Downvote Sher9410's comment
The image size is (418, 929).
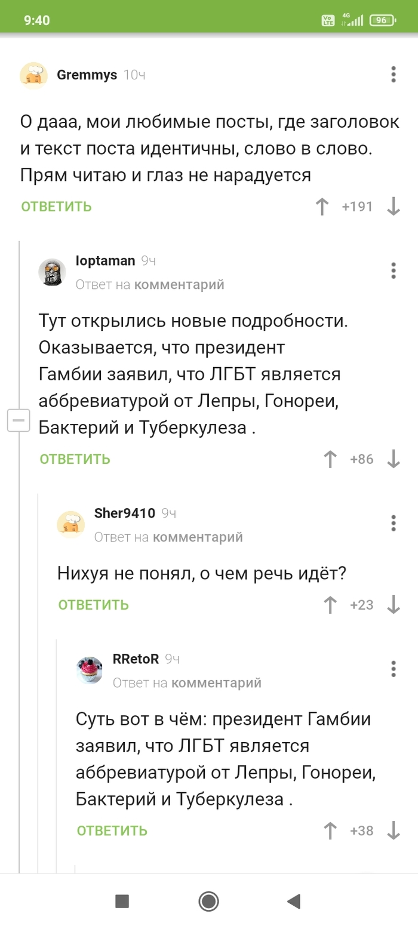(393, 605)
